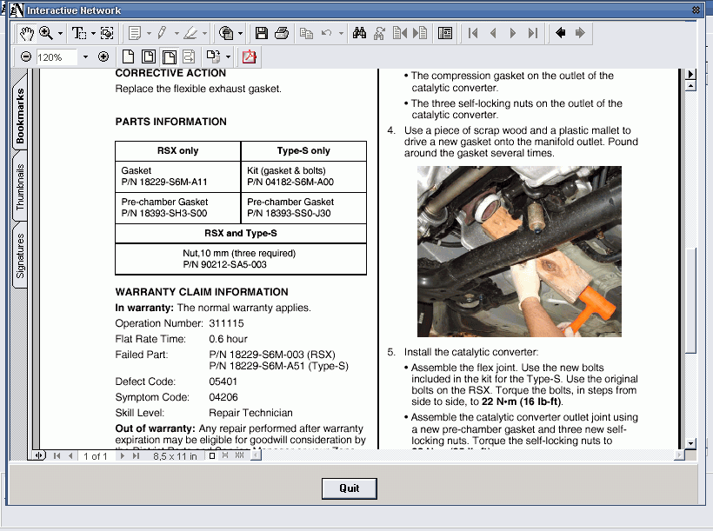
Task: Open the zoom percentage dropdown
Action: pyautogui.click(x=85, y=57)
